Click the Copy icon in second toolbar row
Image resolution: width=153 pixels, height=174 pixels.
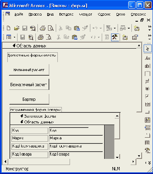66,37
